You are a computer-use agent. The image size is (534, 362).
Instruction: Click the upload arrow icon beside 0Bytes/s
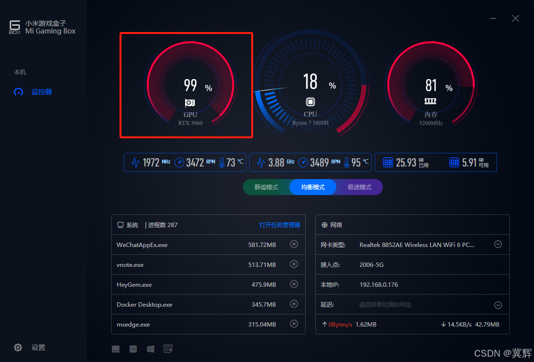pos(325,324)
